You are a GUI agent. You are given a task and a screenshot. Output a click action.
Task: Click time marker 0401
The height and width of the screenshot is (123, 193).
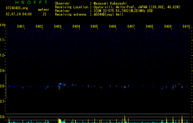21,26
